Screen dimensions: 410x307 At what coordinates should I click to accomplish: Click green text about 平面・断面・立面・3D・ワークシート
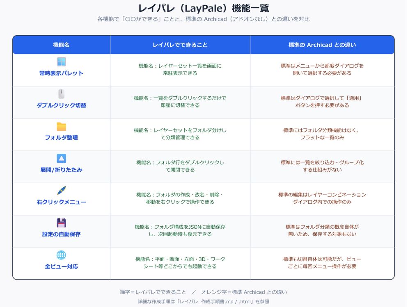[x=180, y=263]
